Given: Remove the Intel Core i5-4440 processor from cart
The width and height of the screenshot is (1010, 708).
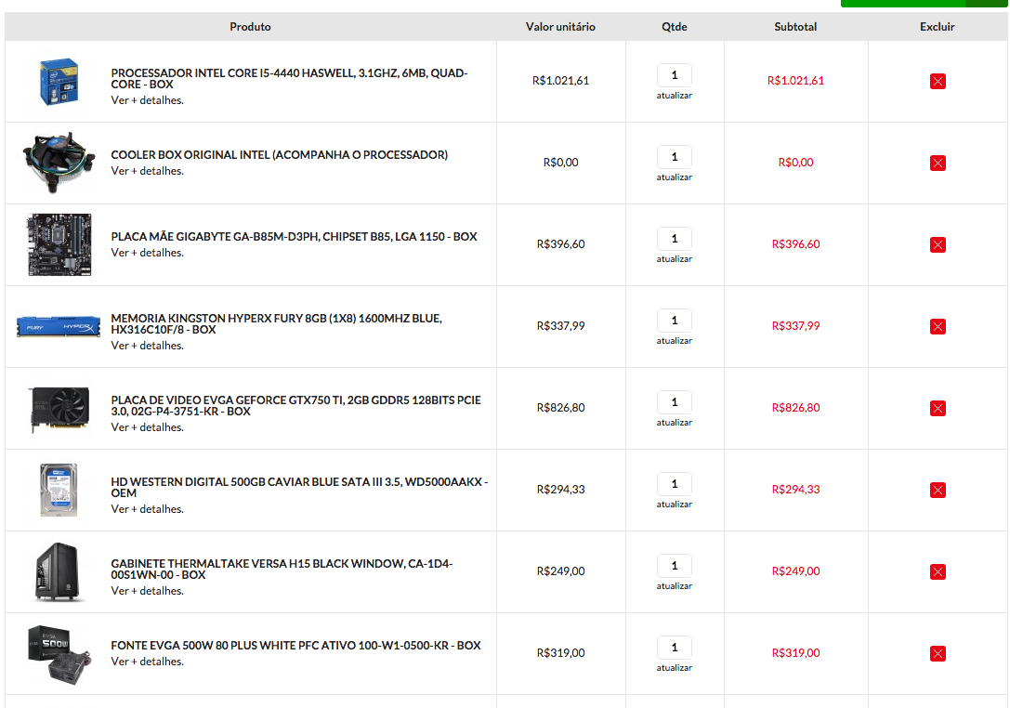Looking at the screenshot, I should pyautogui.click(x=938, y=81).
